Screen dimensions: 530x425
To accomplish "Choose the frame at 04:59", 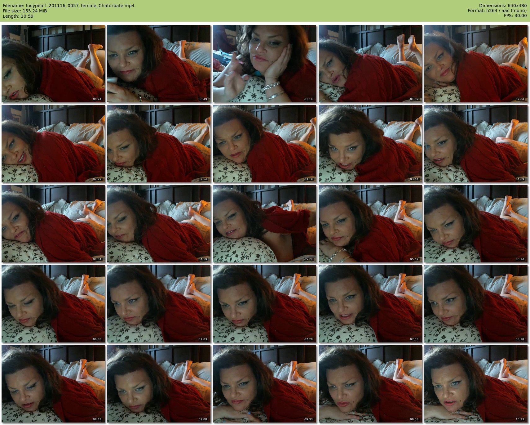I will (159, 224).
